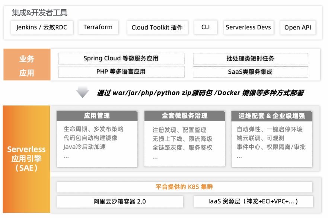Click the 生命周期、多发布策略 line
The width and height of the screenshot is (328, 218).
tap(93, 129)
